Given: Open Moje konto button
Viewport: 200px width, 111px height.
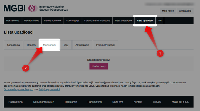Looking at the screenshot, I should [x=168, y=11].
